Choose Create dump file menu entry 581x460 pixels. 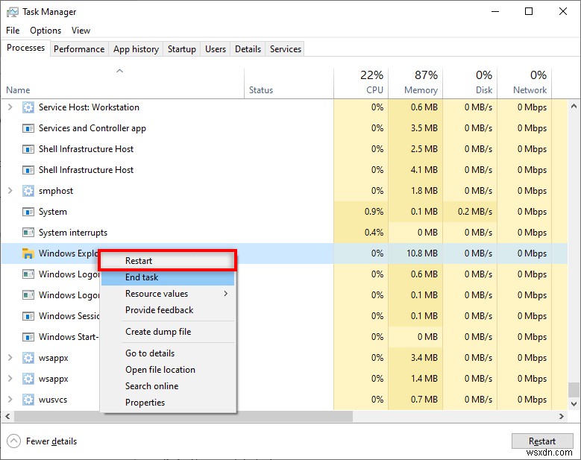click(168, 332)
